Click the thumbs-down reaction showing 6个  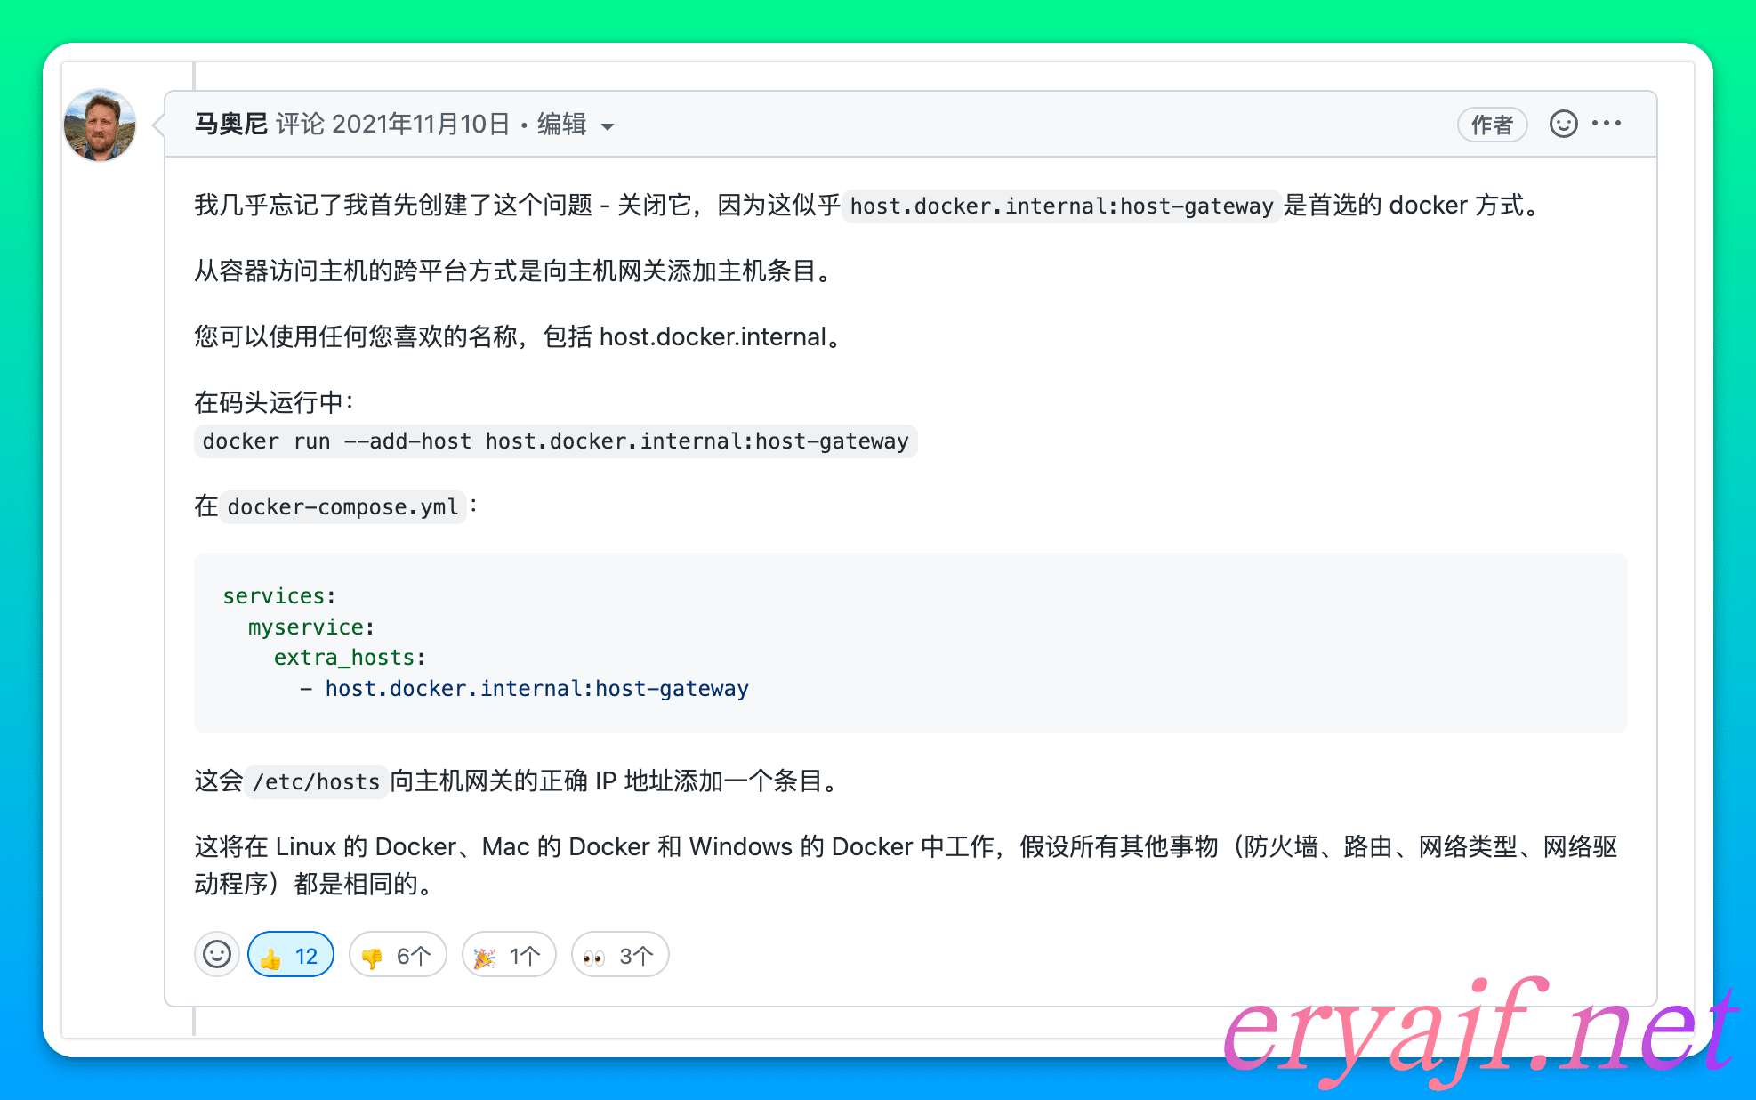398,954
